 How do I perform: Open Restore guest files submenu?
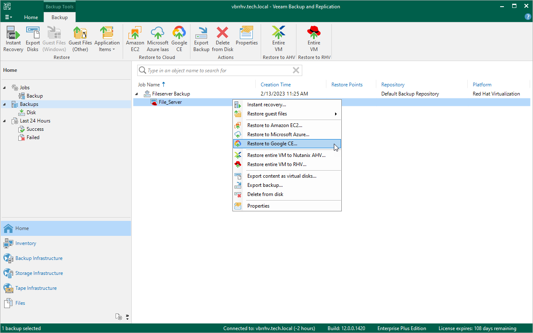tap(287, 114)
